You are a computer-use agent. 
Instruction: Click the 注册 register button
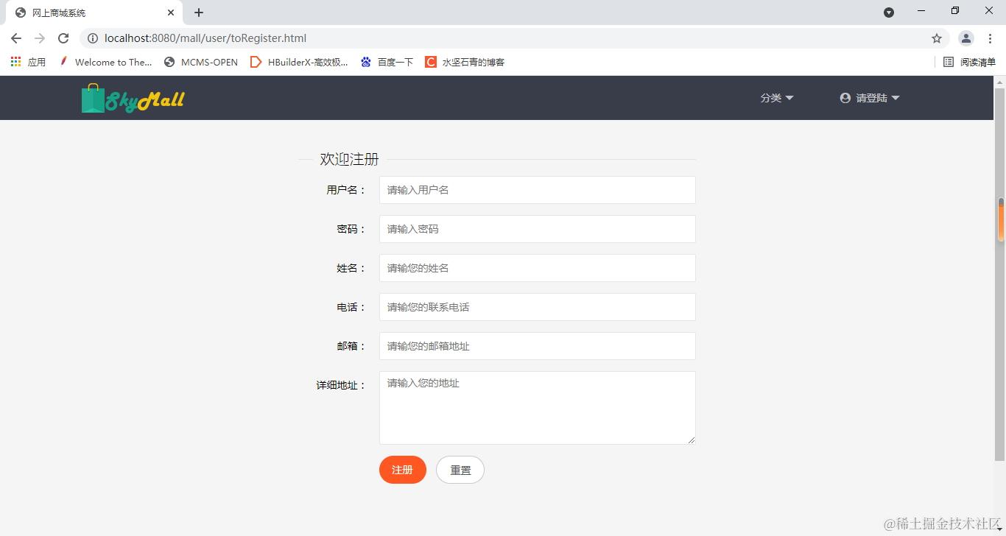[402, 469]
